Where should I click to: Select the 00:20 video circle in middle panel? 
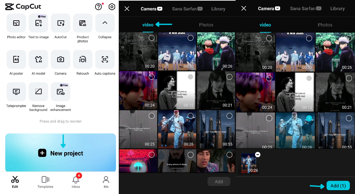(151, 38)
